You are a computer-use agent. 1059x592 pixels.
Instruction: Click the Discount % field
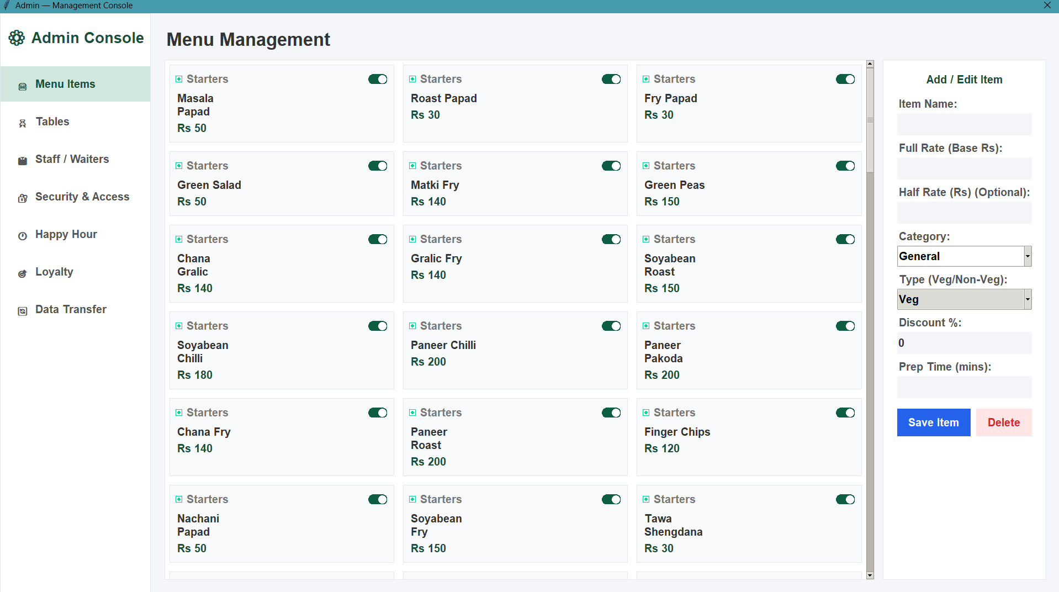coord(964,343)
